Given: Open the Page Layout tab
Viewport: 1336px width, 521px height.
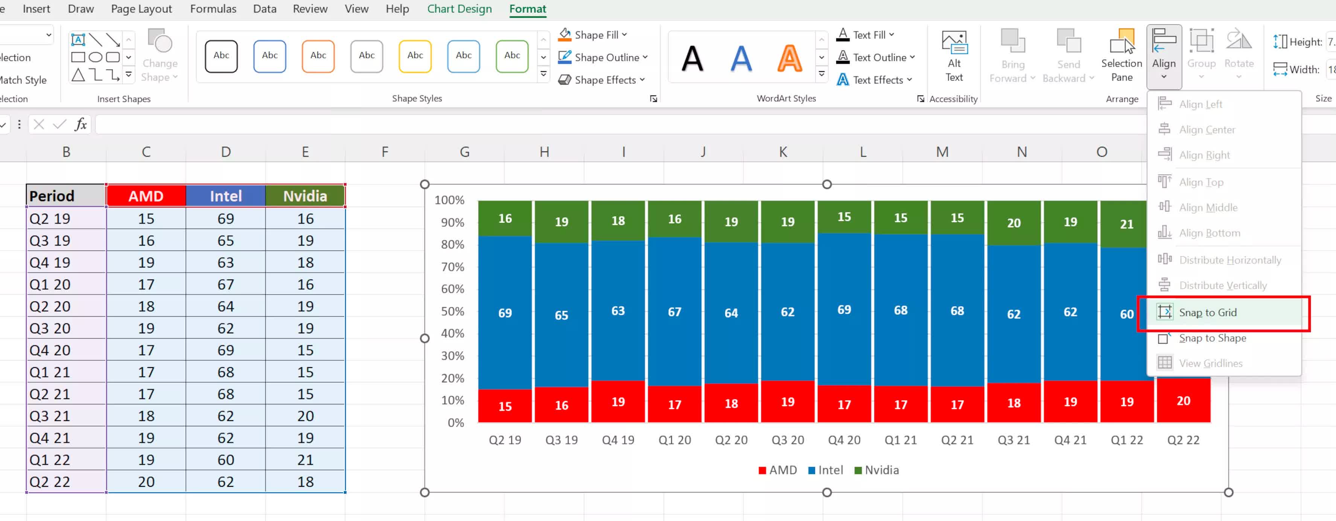Looking at the screenshot, I should point(141,9).
